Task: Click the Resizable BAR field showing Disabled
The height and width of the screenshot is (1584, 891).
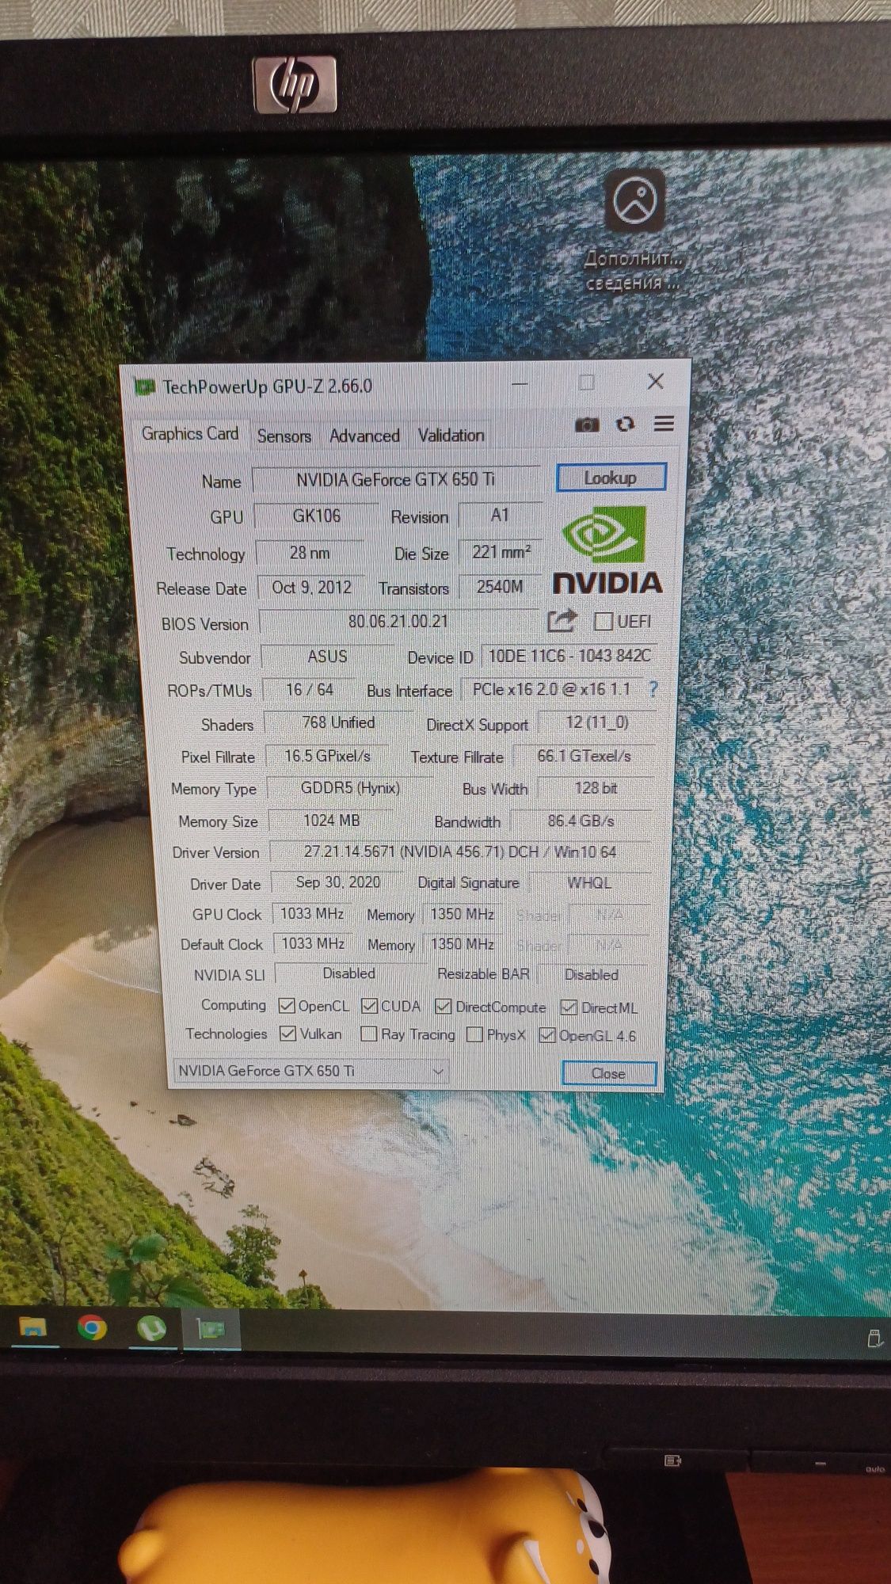Action: [x=592, y=975]
